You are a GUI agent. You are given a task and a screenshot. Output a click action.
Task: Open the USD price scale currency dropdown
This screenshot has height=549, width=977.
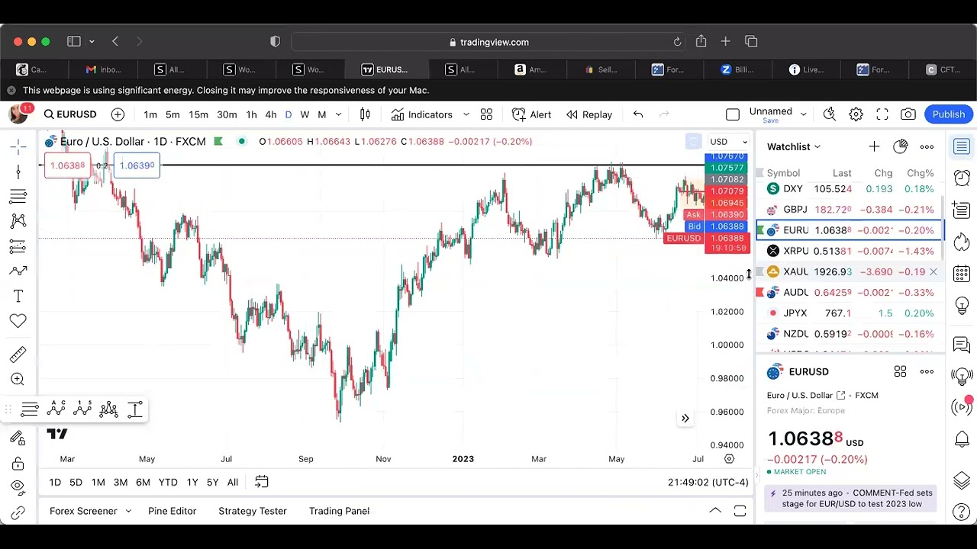point(729,142)
